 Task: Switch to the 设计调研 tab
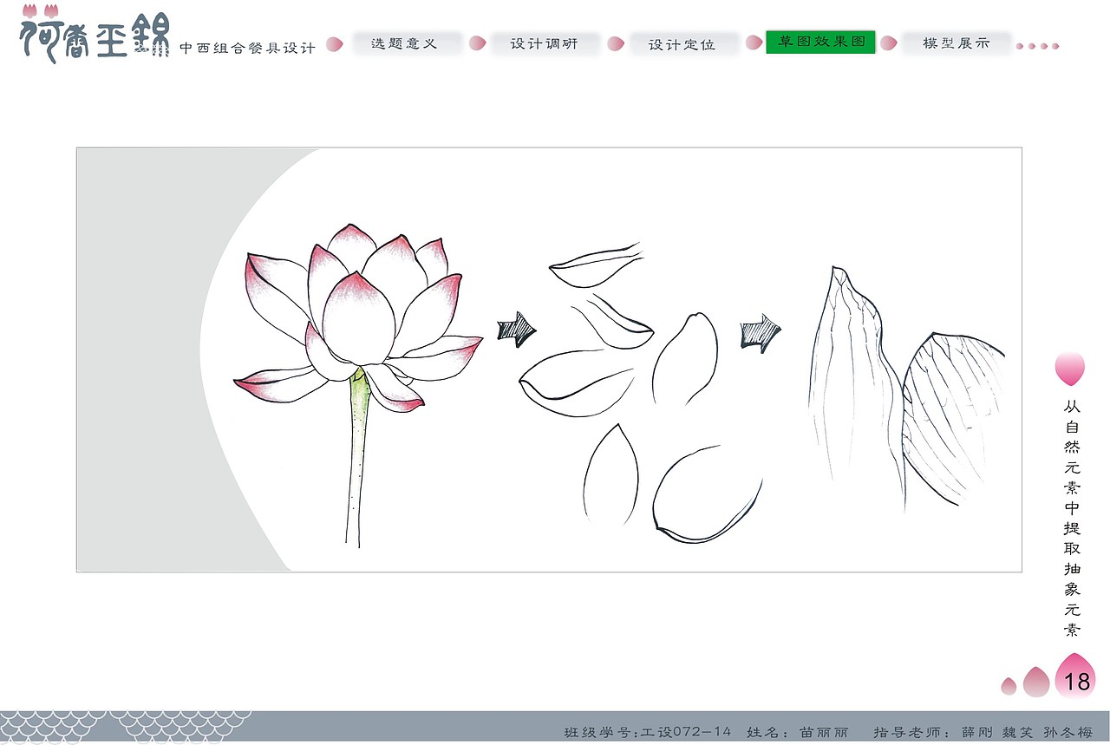coord(545,43)
